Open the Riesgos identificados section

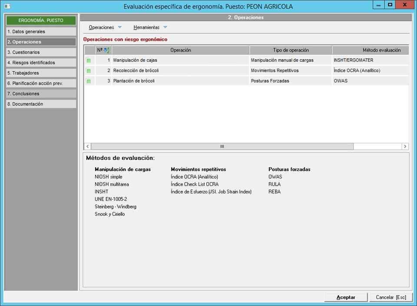coord(41,63)
